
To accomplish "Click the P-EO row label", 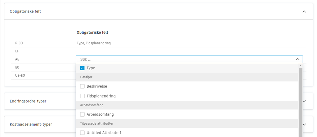I will (x=19, y=43).
